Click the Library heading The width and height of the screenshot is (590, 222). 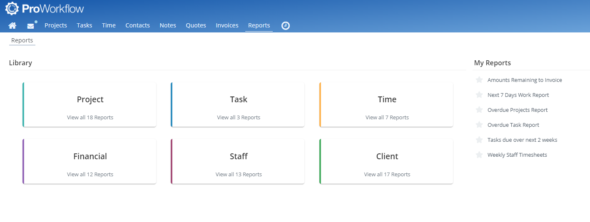(20, 63)
